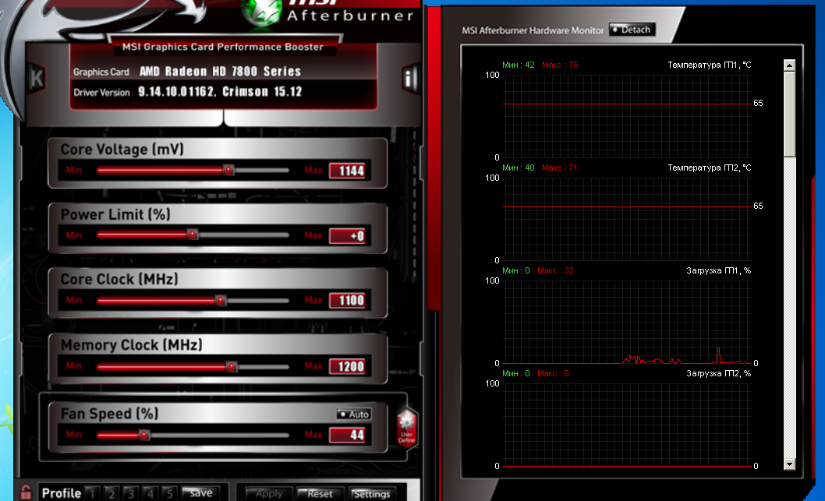Image resolution: width=825 pixels, height=501 pixels.
Task: Click the Core Voltage slider handle
Action: click(x=228, y=170)
